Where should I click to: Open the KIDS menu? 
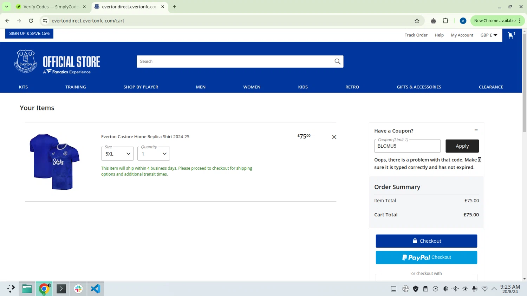click(303, 87)
